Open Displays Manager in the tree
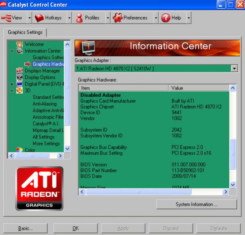The image size is (245, 235). pyautogui.click(x=42, y=71)
